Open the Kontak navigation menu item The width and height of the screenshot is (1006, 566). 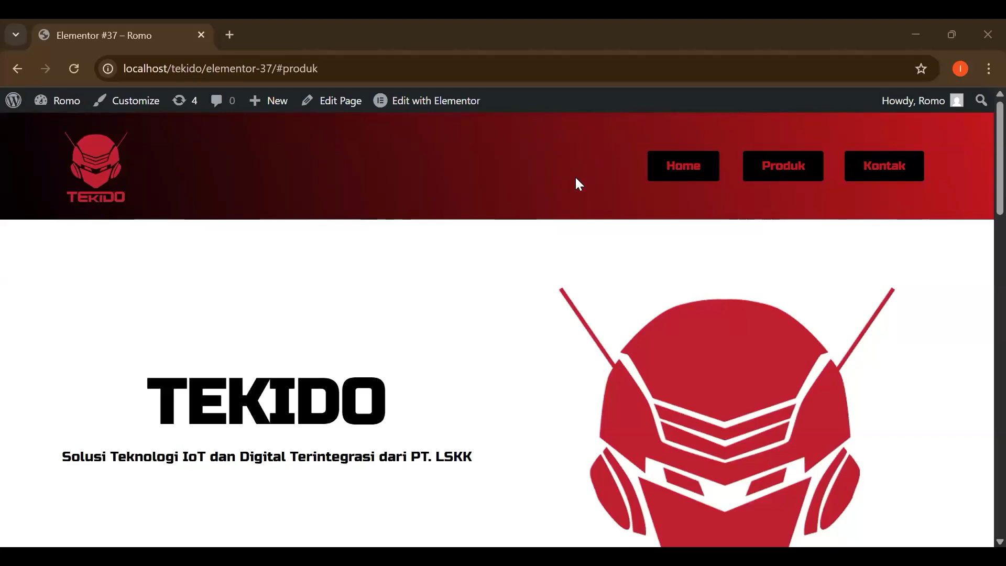point(884,166)
